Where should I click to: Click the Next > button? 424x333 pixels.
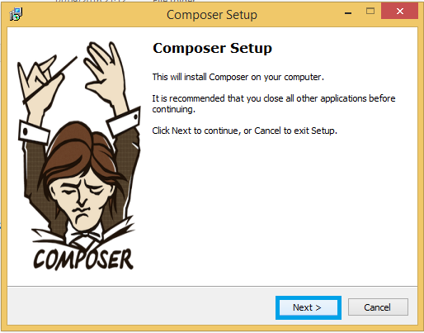pos(309,307)
